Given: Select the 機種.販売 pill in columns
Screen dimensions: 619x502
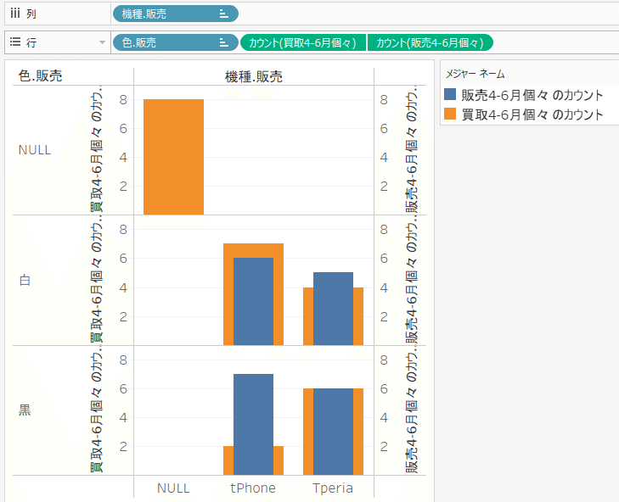Looking at the screenshot, I should click(175, 14).
